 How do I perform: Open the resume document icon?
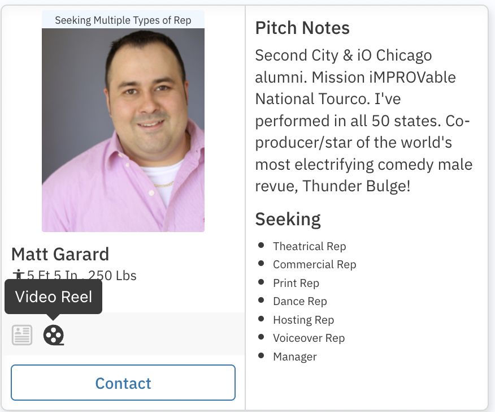pos(22,335)
